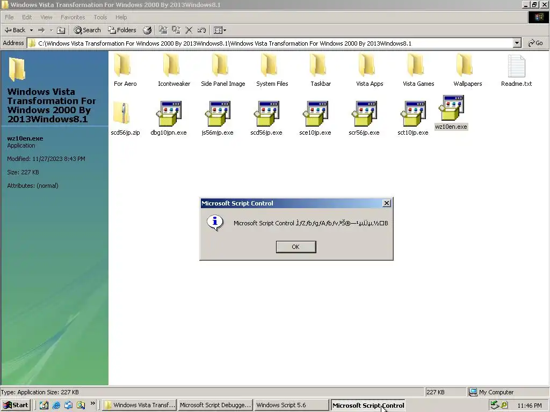Open the File menu
Screen dimensions: 550x412
pos(9,17)
